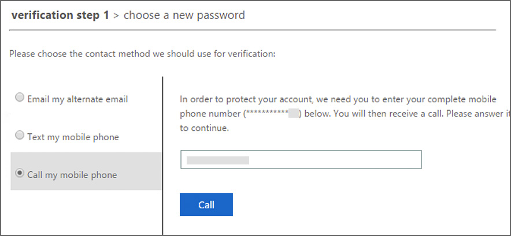Image resolution: width=511 pixels, height=236 pixels.
Task: Click the 'Call my mobile phone' label text
Action: coord(72,174)
